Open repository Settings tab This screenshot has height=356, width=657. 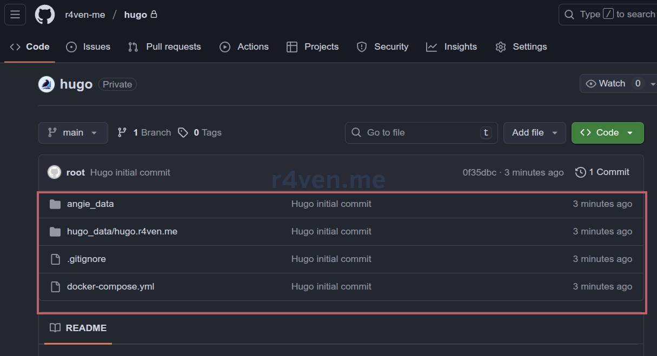tap(521, 47)
